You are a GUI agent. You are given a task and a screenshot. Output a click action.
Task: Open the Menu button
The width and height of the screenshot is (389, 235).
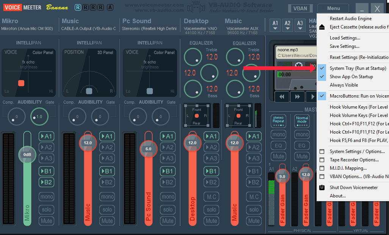pyautogui.click(x=333, y=8)
